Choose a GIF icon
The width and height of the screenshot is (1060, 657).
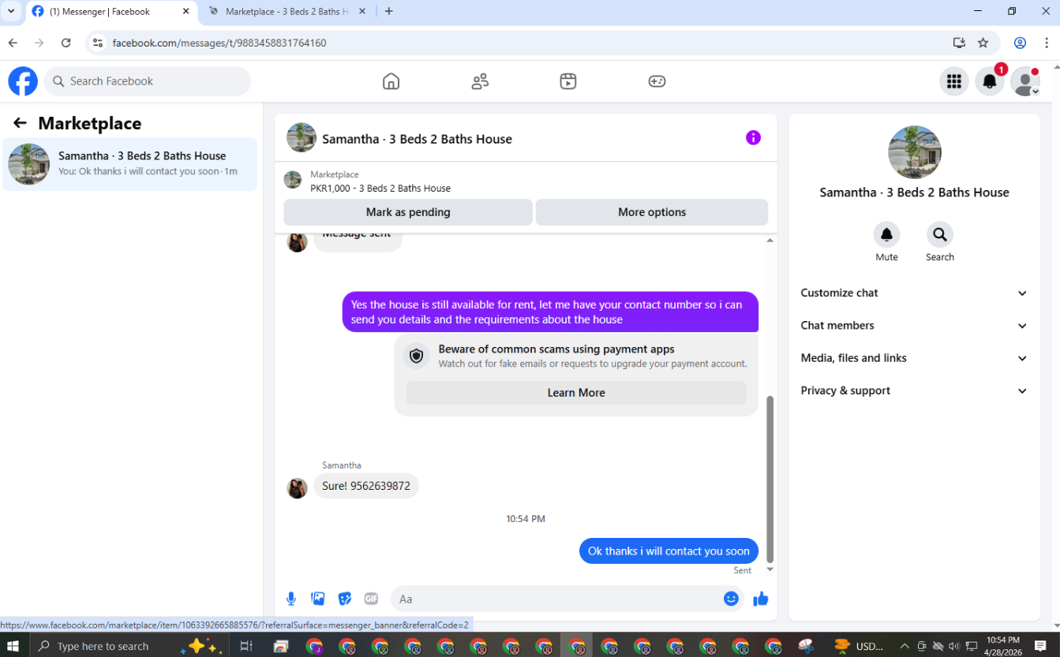371,599
